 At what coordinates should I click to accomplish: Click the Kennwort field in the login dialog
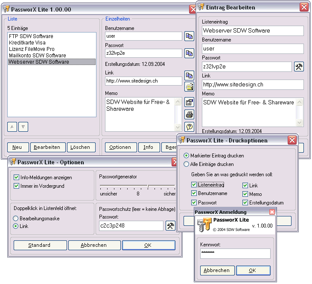click(235, 254)
